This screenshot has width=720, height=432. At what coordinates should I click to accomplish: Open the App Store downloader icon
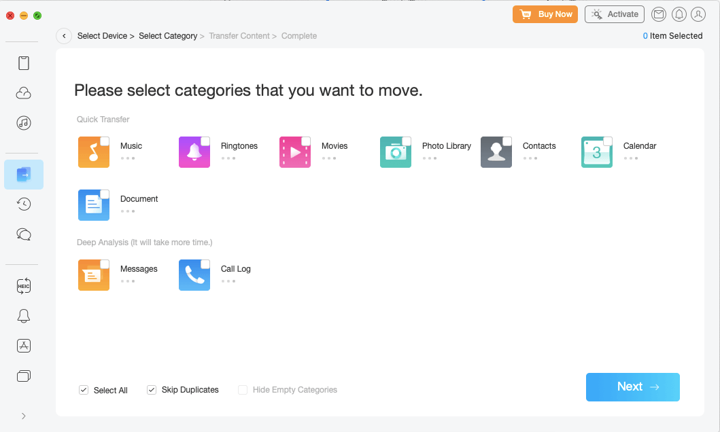tap(24, 346)
